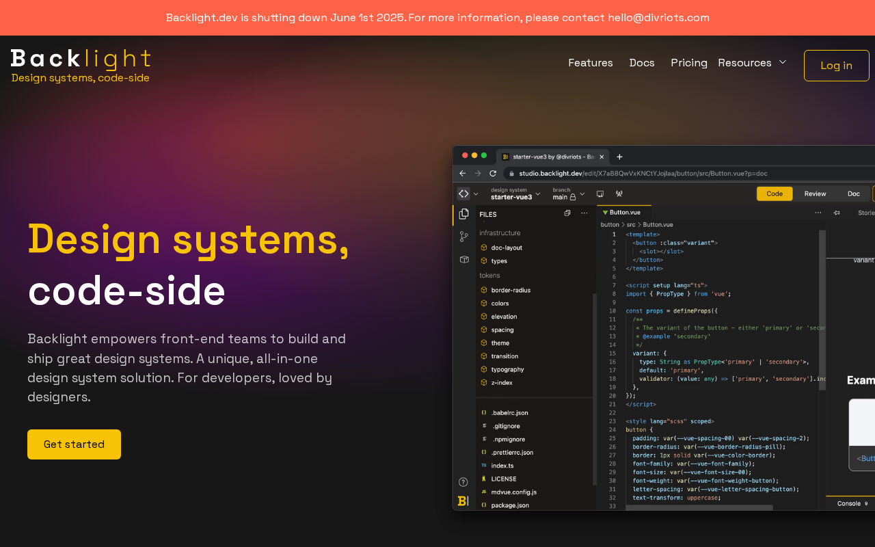Viewport: 875px width, 547px height.
Task: Expand the Resources dropdown menu
Action: (x=752, y=63)
